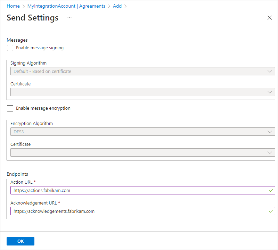The width and height of the screenshot is (278, 250).
Task: Click checkmark icon in Acknowledgement URL field
Action: pos(271,211)
